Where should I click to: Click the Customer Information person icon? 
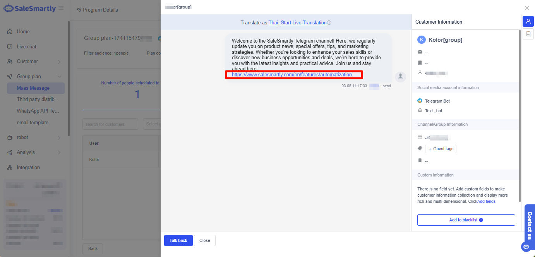(x=528, y=21)
